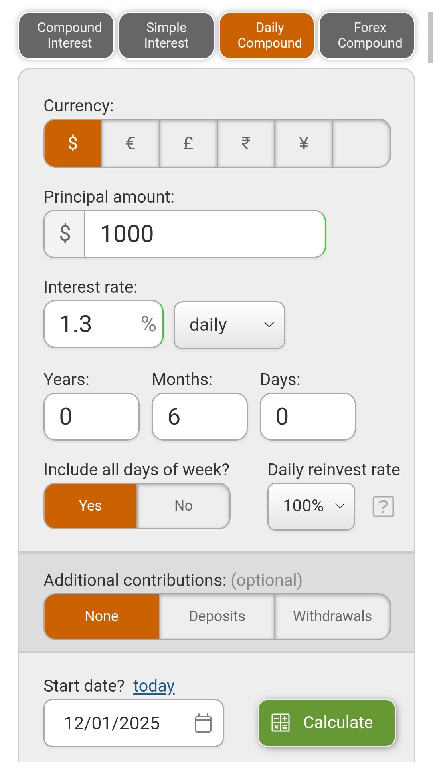433x771 pixels.
Task: Choose the blank no-currency option
Action: pos(361,143)
